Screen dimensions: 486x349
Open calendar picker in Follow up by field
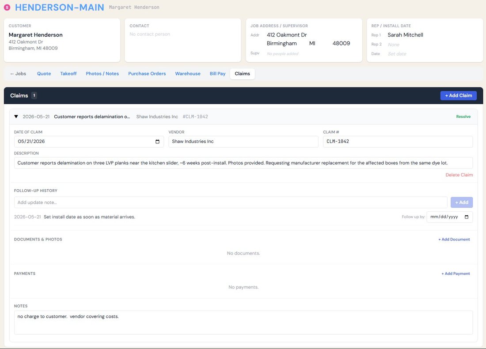click(x=467, y=217)
